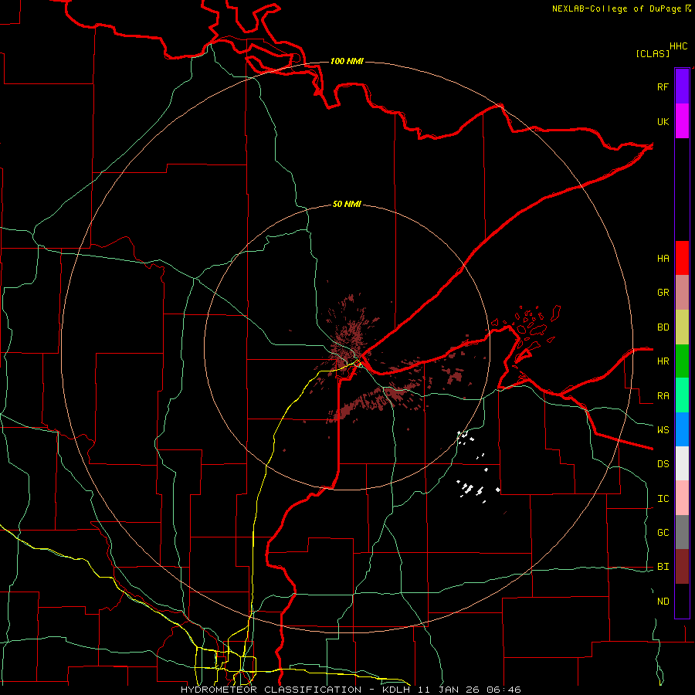Click the "UK" legend label
The width and height of the screenshot is (695, 695).
click(x=663, y=121)
